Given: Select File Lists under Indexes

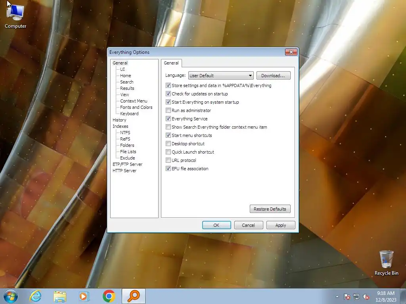Looking at the screenshot, I should [x=128, y=152].
